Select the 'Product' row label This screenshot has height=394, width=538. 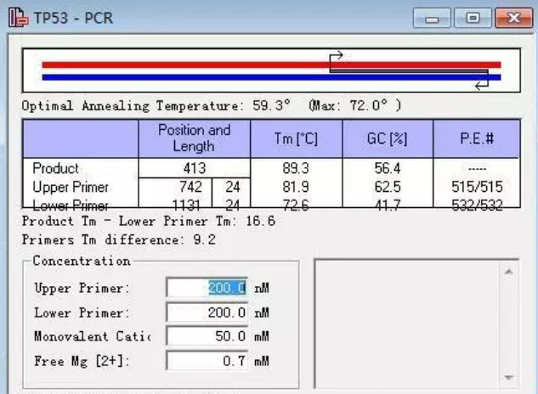click(55, 168)
